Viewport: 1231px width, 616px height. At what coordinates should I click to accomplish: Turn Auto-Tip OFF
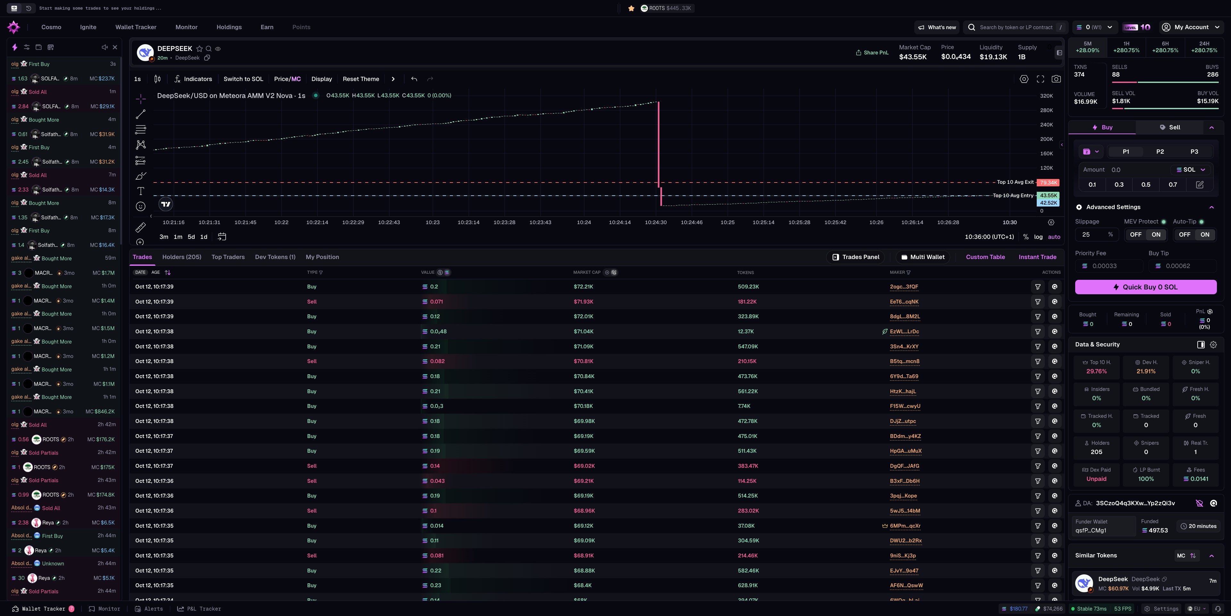click(1185, 235)
